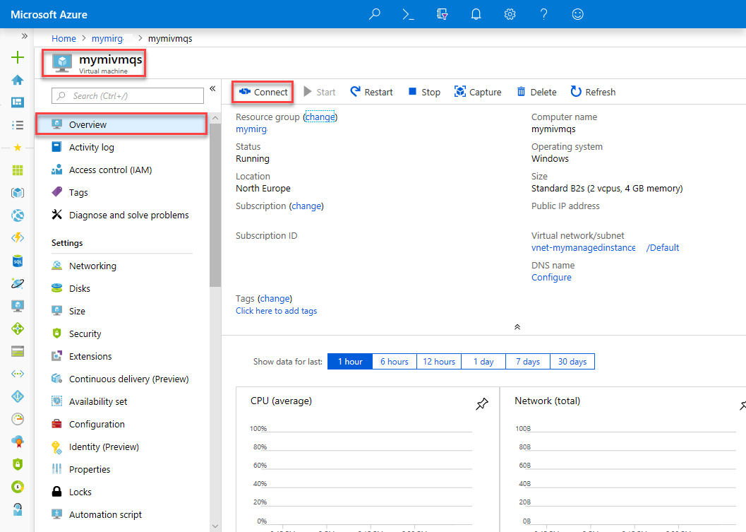
Task: Pin the CPU average chart
Action: 482,403
